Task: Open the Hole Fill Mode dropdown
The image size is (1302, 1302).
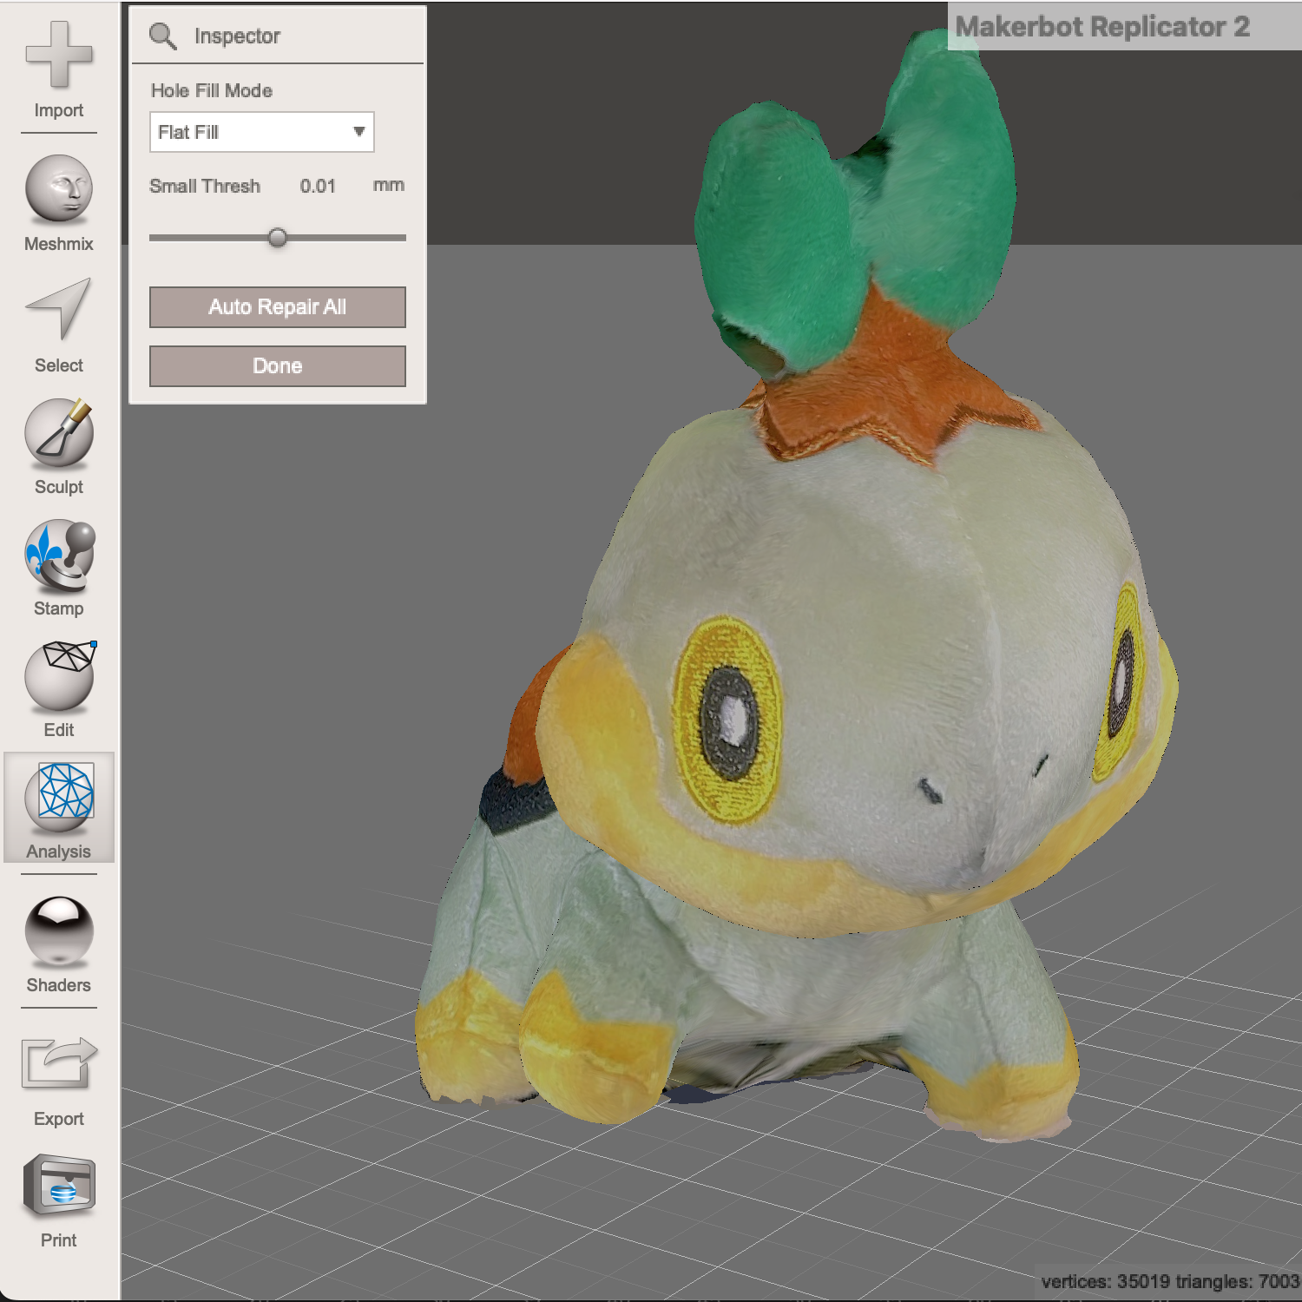Action: coord(260,132)
